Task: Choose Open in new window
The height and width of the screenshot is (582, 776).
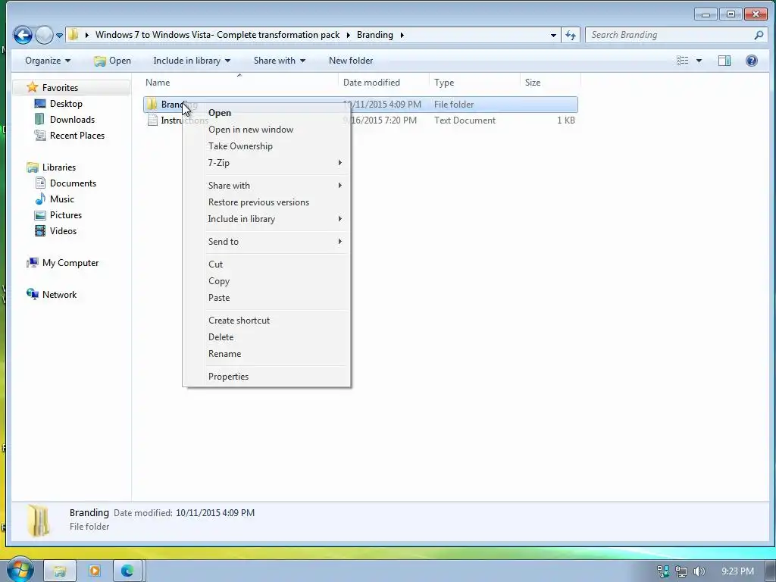Action: (x=267, y=130)
